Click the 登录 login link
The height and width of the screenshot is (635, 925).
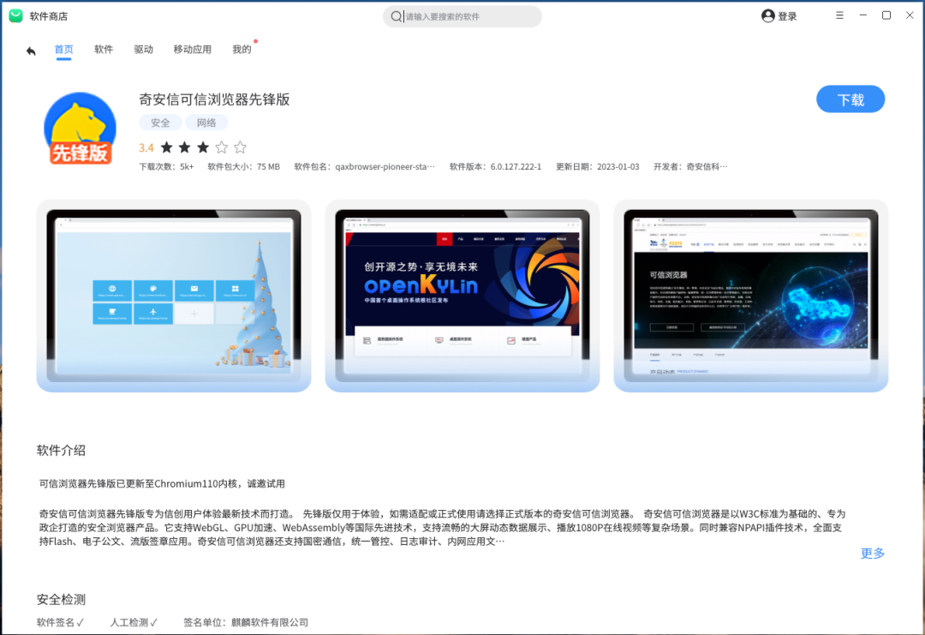[787, 16]
